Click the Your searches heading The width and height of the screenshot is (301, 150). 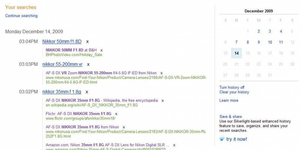point(21,7)
